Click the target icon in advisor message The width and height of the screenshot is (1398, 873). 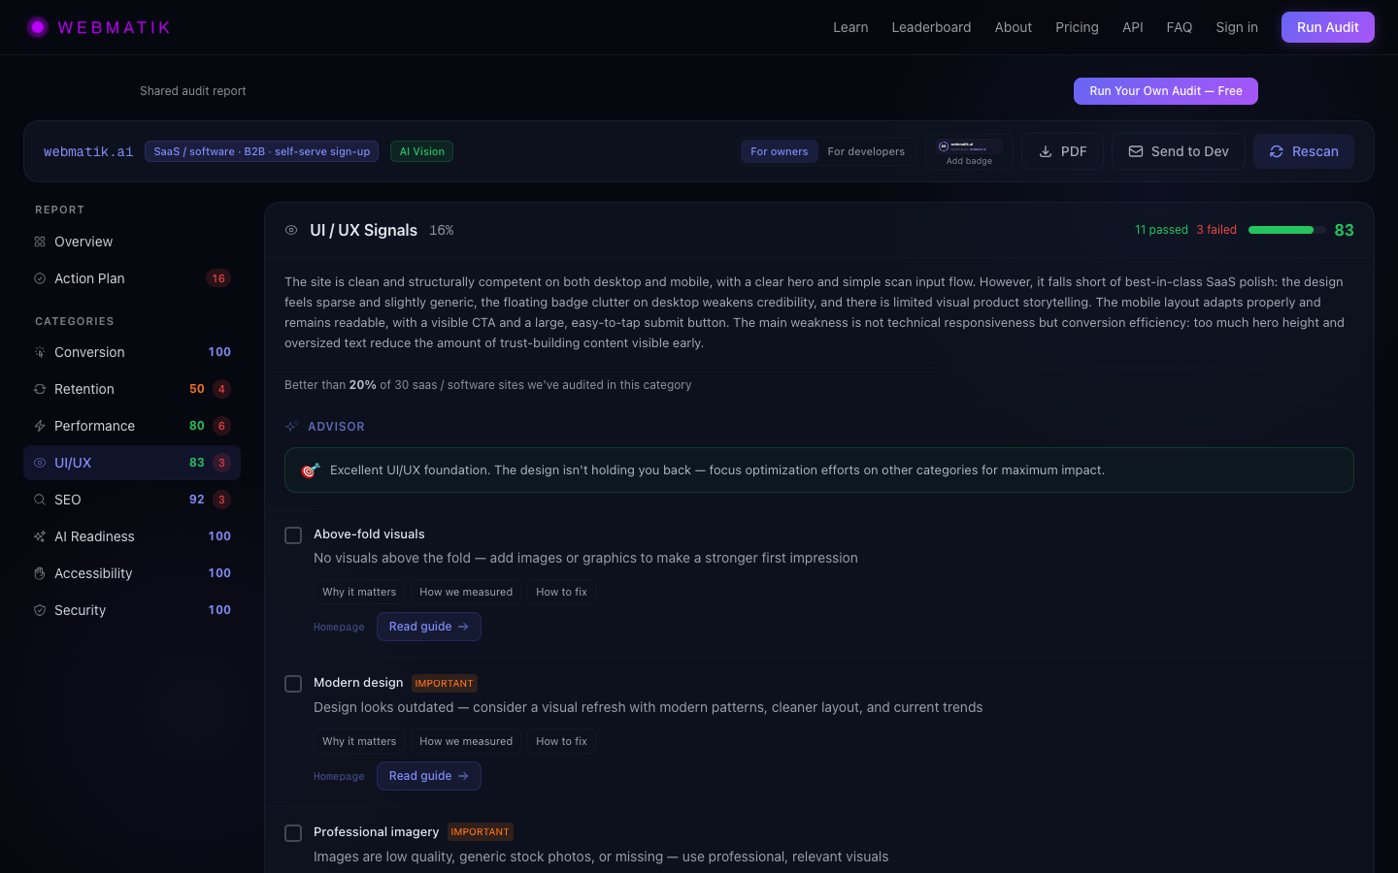tap(311, 470)
